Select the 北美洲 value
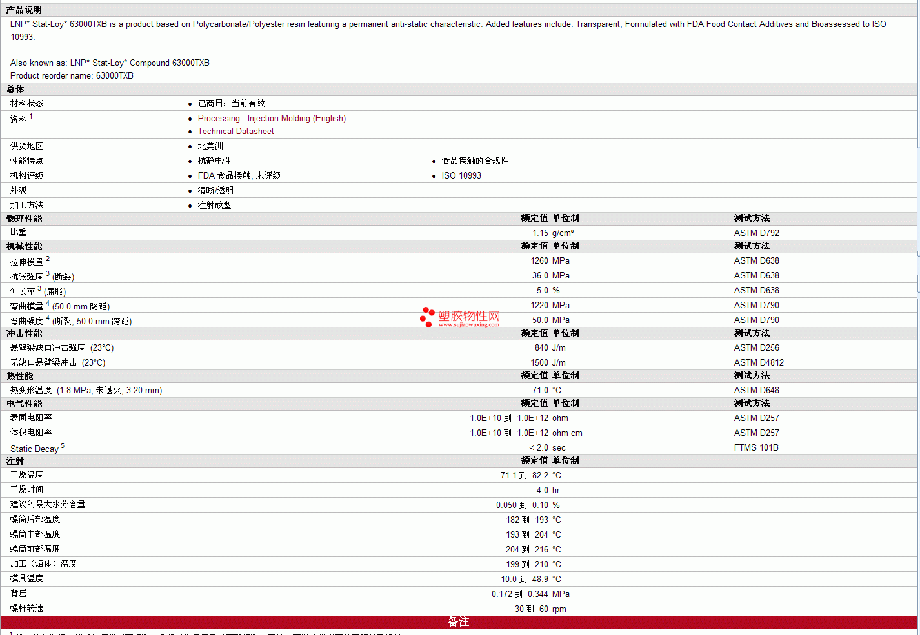 [x=210, y=146]
